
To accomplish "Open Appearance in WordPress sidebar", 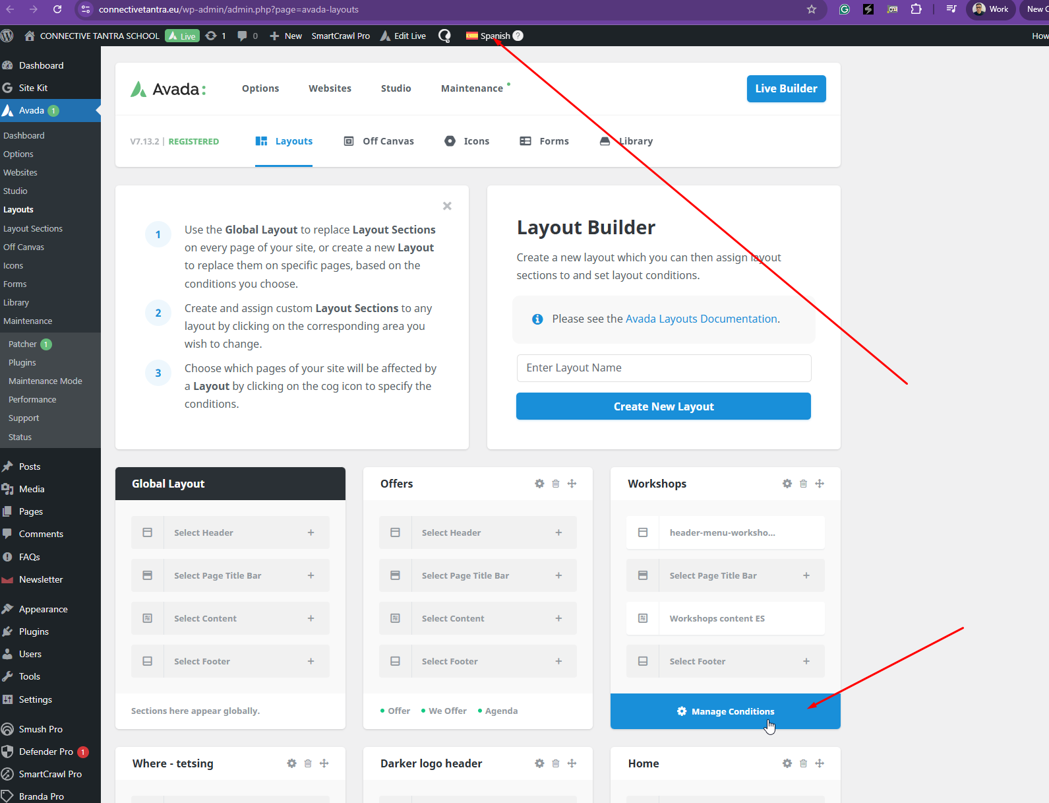I will 44,609.
